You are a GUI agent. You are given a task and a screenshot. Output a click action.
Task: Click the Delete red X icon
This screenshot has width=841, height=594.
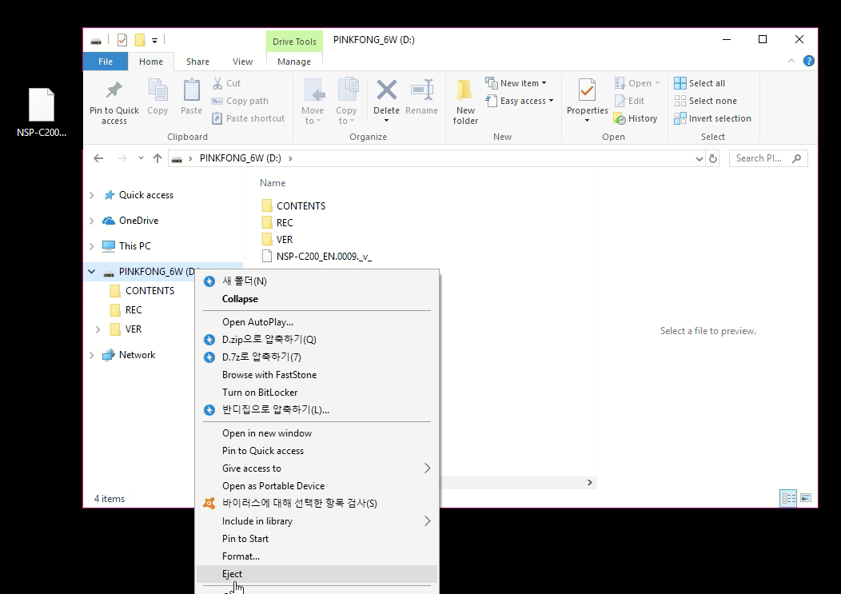click(x=386, y=90)
